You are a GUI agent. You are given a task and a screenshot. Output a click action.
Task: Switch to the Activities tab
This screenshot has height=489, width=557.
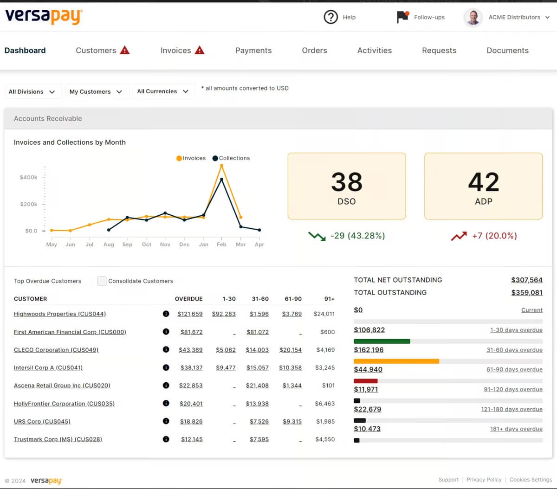pyautogui.click(x=375, y=51)
